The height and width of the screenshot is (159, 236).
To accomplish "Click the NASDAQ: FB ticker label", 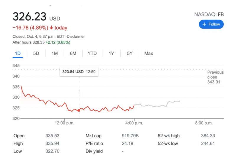I will (x=209, y=14).
